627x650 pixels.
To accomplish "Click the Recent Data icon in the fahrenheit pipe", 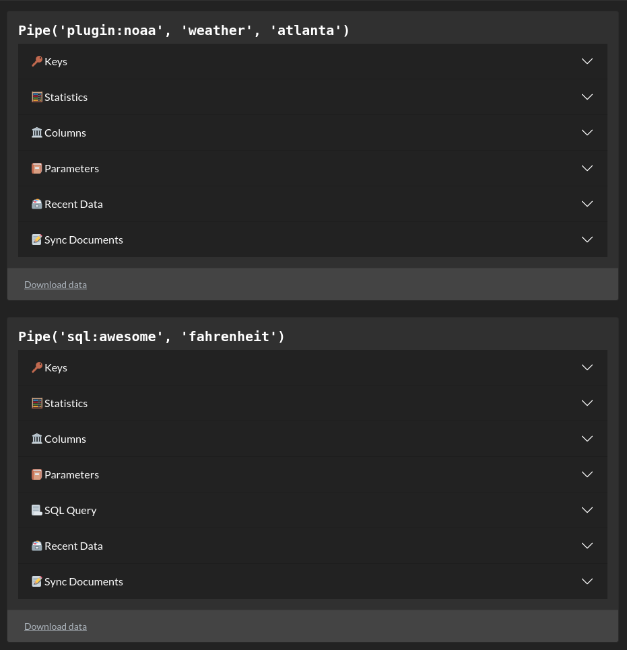I will (x=37, y=546).
